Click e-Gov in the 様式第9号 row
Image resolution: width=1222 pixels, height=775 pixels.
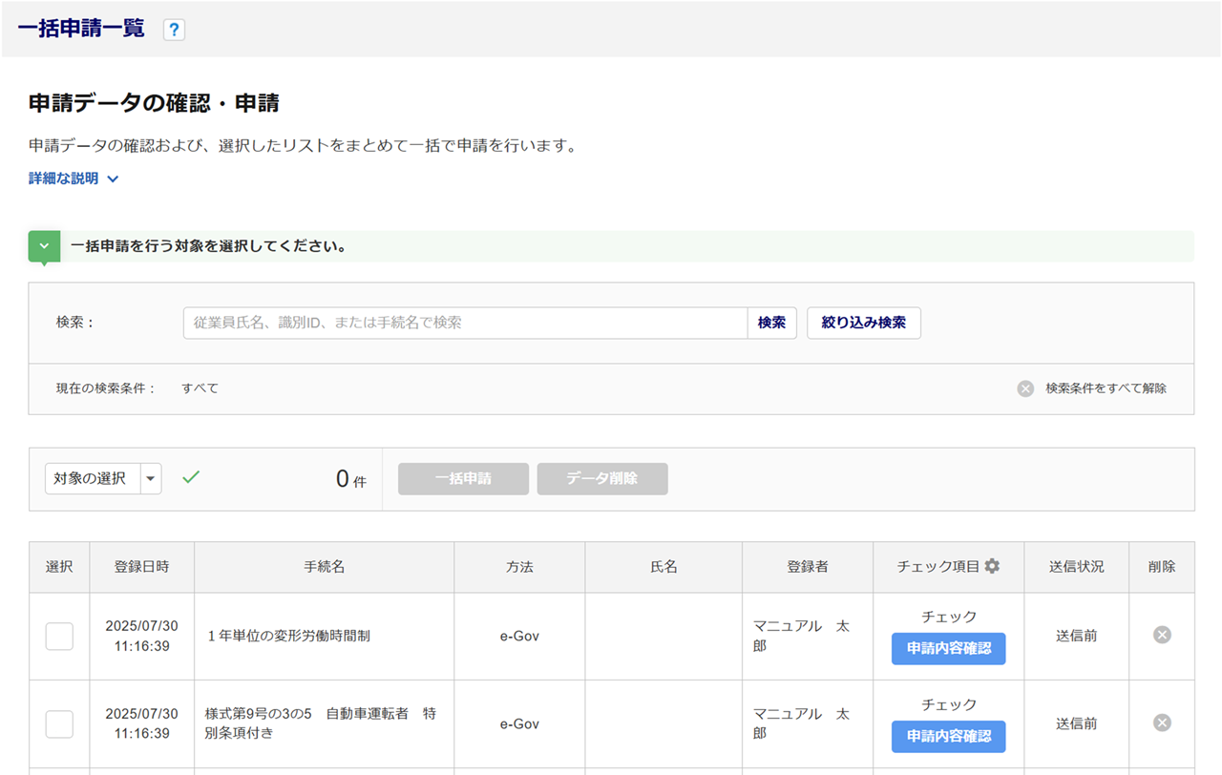519,723
